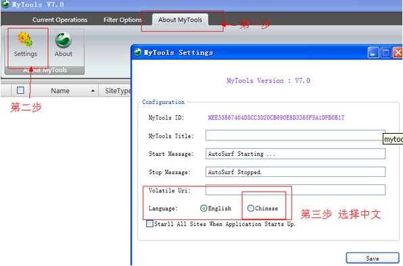Screen dimensions: 403x266
Task: Click the MyTools logo in main title bar
Action: click(x=5, y=4)
